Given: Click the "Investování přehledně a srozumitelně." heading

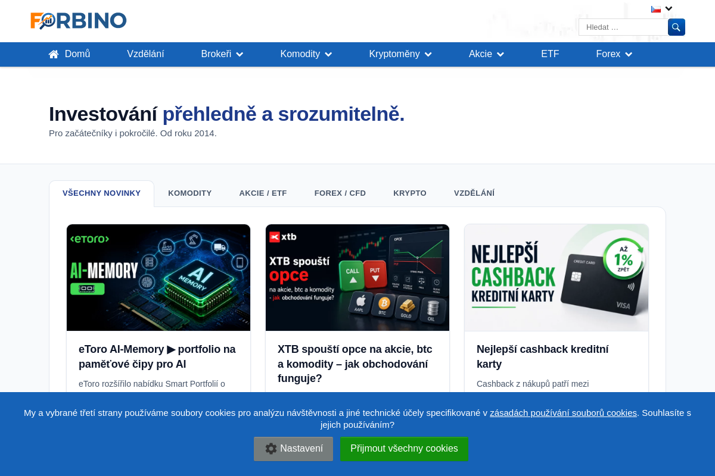Looking at the screenshot, I should [226, 114].
